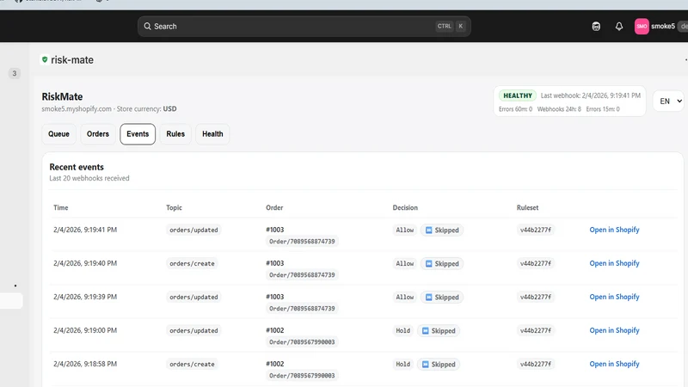This screenshot has height=387, width=688.
Task: Click ruleset v44b2277f in 9:19:39 PM row
Action: [535, 297]
